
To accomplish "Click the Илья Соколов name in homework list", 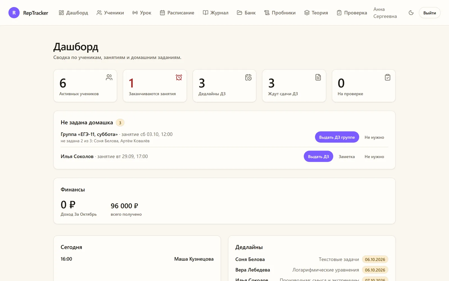I will tap(77, 157).
